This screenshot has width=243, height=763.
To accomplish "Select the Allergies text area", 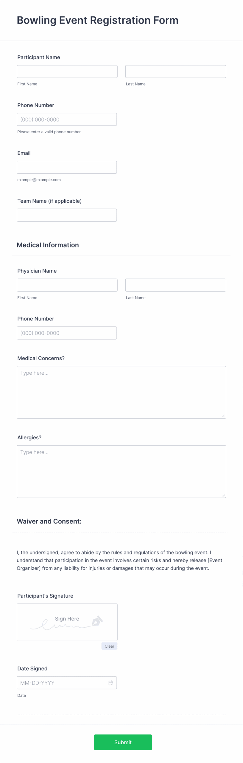I will (x=121, y=471).
